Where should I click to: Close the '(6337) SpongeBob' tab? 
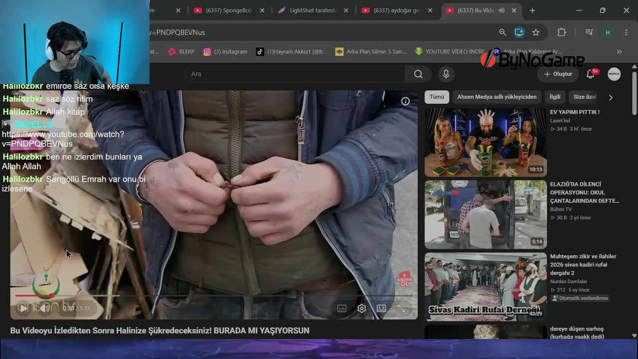click(x=262, y=10)
